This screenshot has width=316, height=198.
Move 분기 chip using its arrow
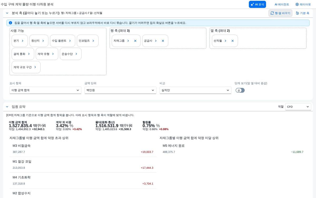pyautogui.click(x=23, y=41)
